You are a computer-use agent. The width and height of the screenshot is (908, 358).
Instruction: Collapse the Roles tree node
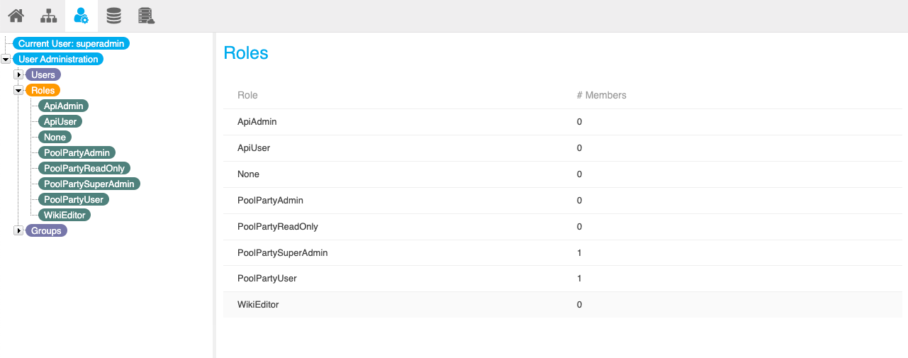[19, 91]
